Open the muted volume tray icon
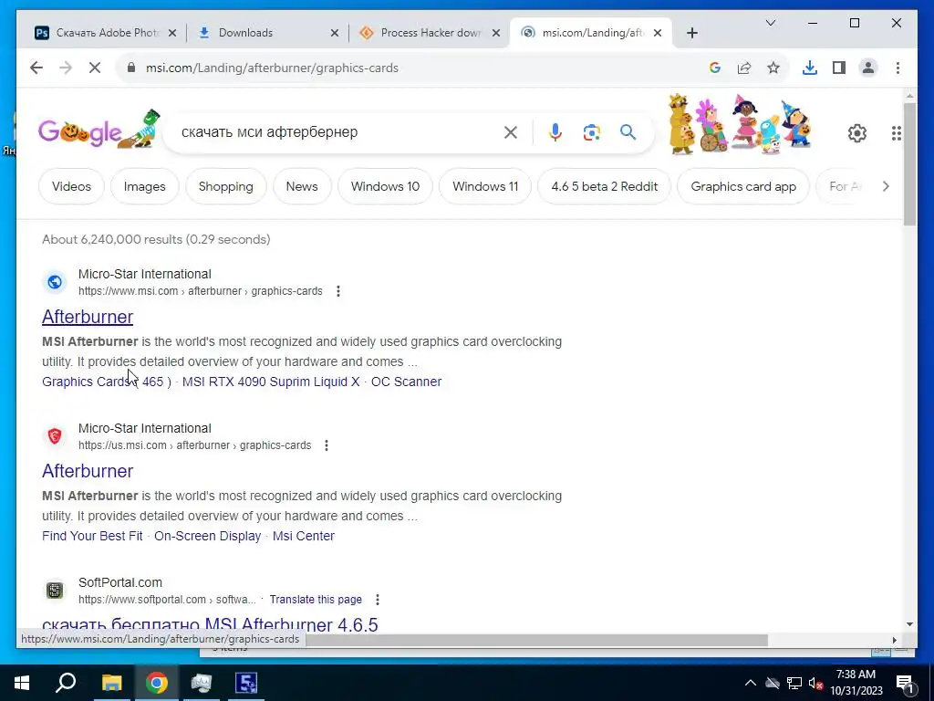 pos(815,683)
